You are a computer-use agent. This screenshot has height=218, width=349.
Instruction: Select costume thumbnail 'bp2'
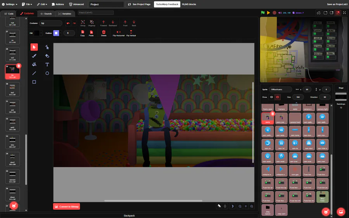(x=12, y=89)
